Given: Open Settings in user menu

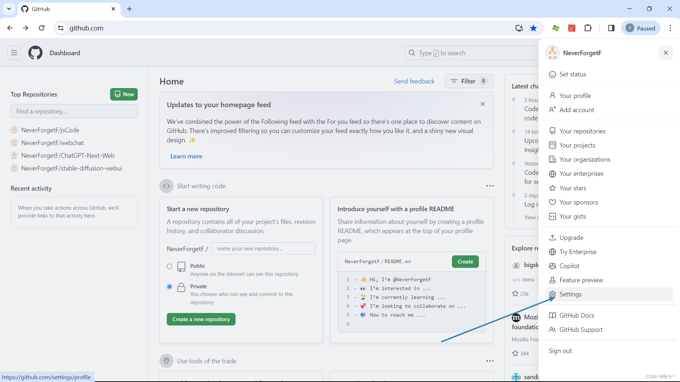Looking at the screenshot, I should [x=609, y=294].
